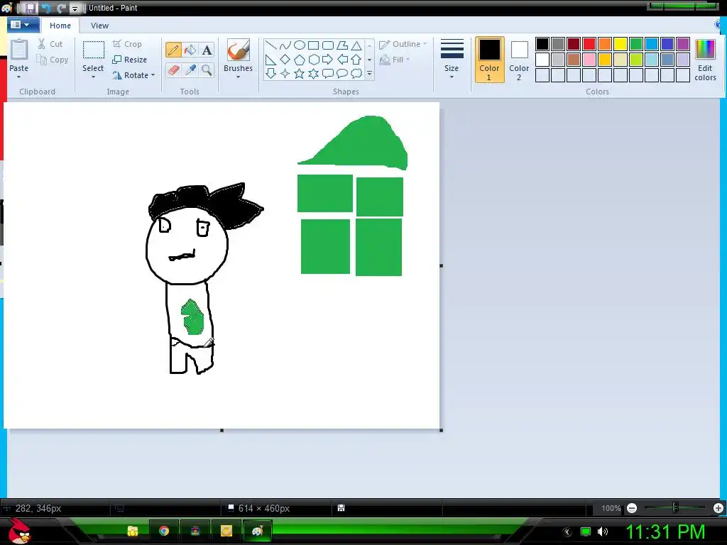
Task: Pick the Hexagon shape
Action: coord(313,60)
